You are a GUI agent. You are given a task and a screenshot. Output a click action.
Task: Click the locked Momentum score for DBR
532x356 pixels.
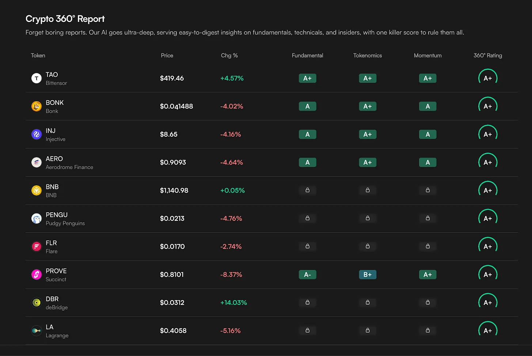tap(427, 303)
